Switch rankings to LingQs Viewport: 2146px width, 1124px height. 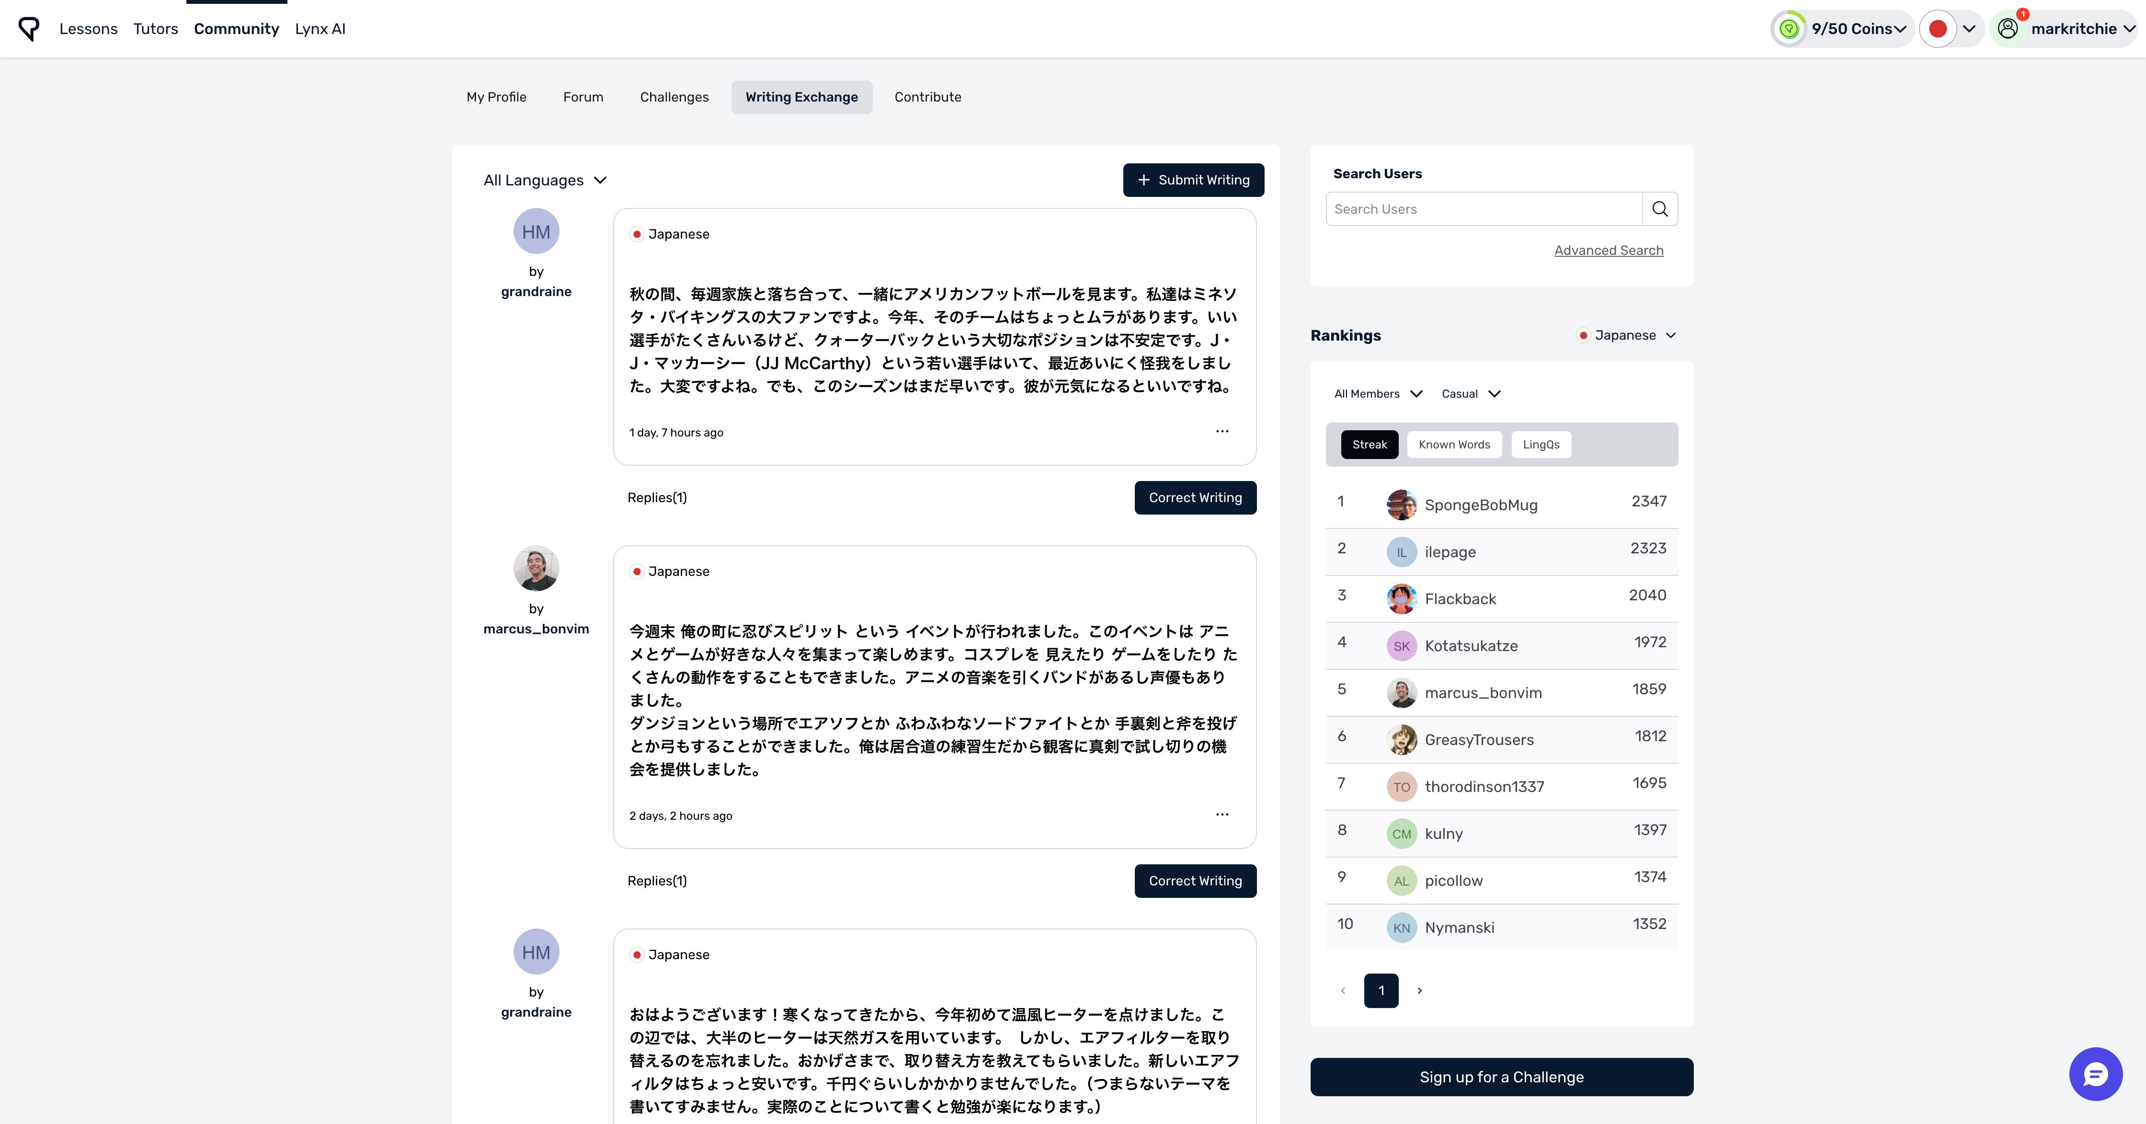point(1541,444)
